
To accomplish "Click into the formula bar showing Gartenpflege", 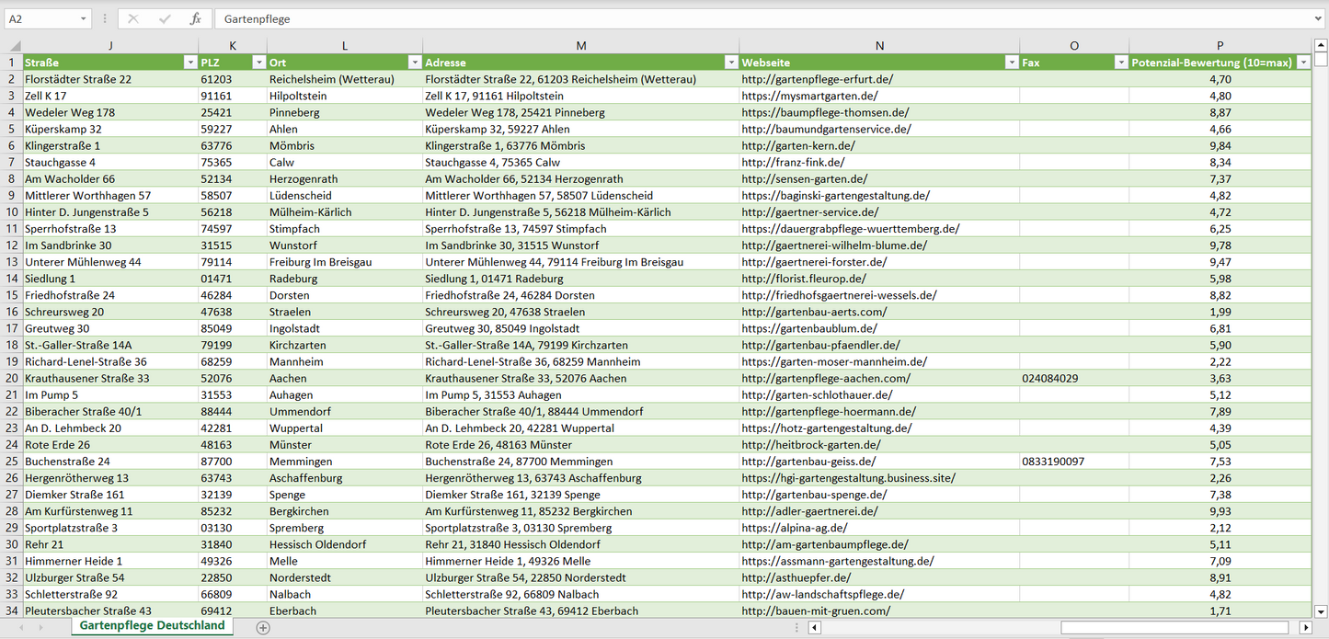I will [x=736, y=18].
